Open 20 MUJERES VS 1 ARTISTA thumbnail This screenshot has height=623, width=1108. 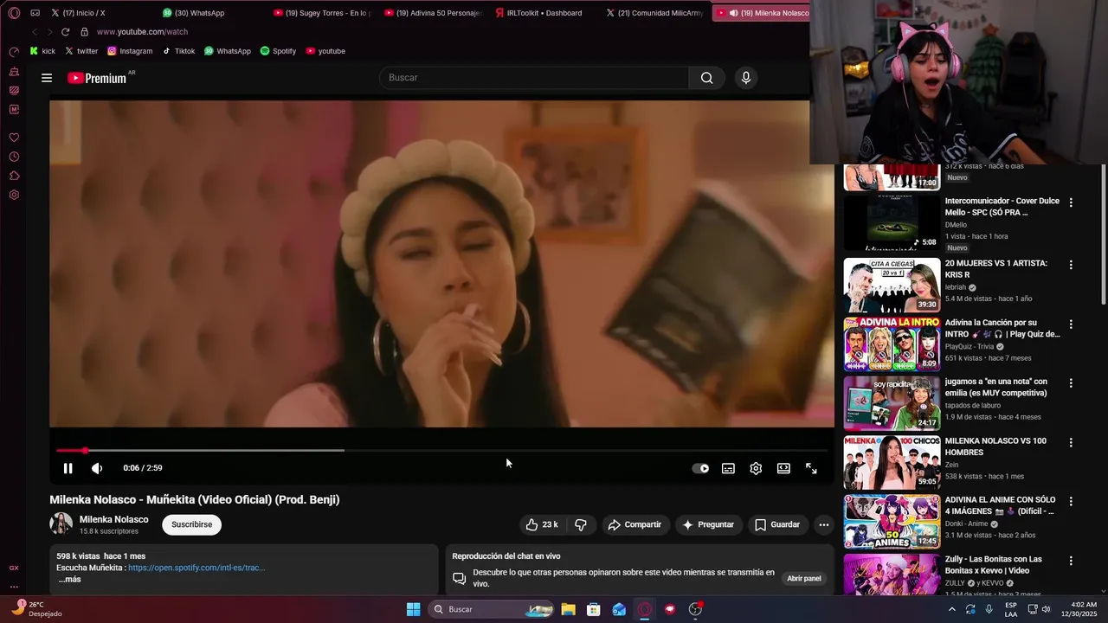(x=892, y=285)
